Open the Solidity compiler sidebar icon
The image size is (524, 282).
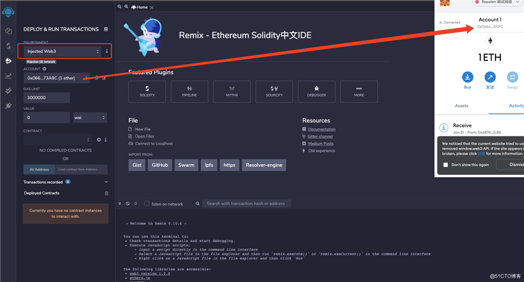9,46
